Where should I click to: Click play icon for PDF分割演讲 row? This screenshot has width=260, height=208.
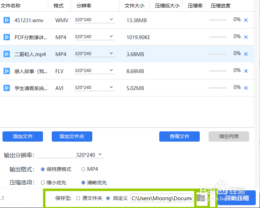point(7,37)
